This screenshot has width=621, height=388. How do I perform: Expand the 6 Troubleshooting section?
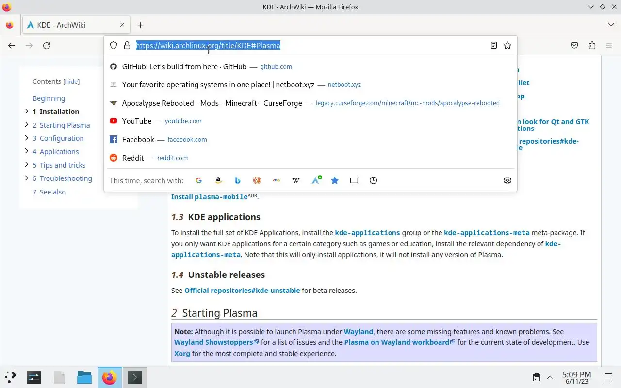tap(27, 178)
